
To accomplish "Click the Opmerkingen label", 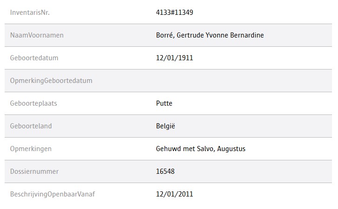I will (x=31, y=149).
